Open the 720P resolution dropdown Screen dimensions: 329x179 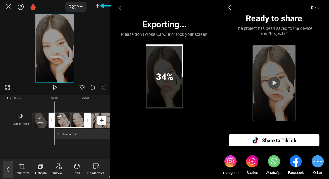pyautogui.click(x=76, y=7)
